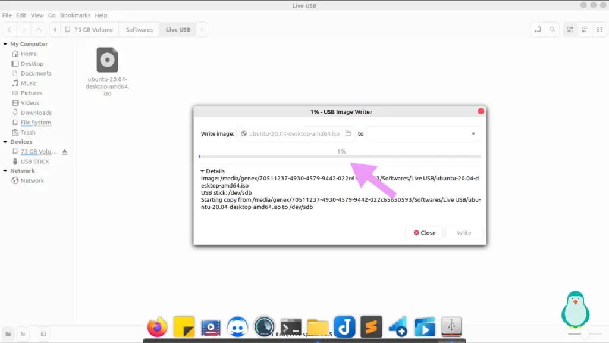
Task: Open the blue stairs-plus app in dock
Action: click(398, 327)
